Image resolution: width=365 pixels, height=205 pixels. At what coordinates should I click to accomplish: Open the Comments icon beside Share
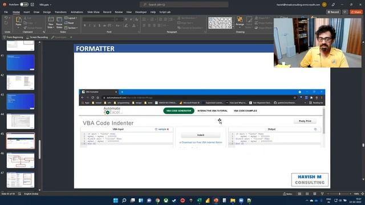pos(345,12)
